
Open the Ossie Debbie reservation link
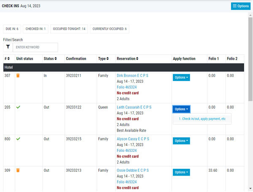133,170
